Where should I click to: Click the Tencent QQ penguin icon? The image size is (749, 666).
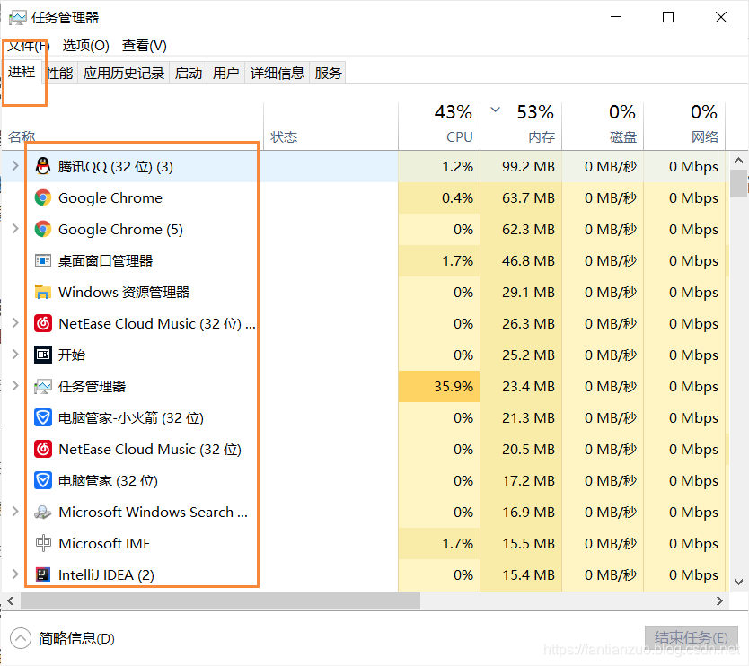coord(43,166)
